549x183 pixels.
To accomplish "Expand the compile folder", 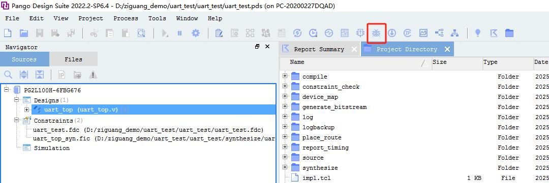I will pyautogui.click(x=285, y=76).
